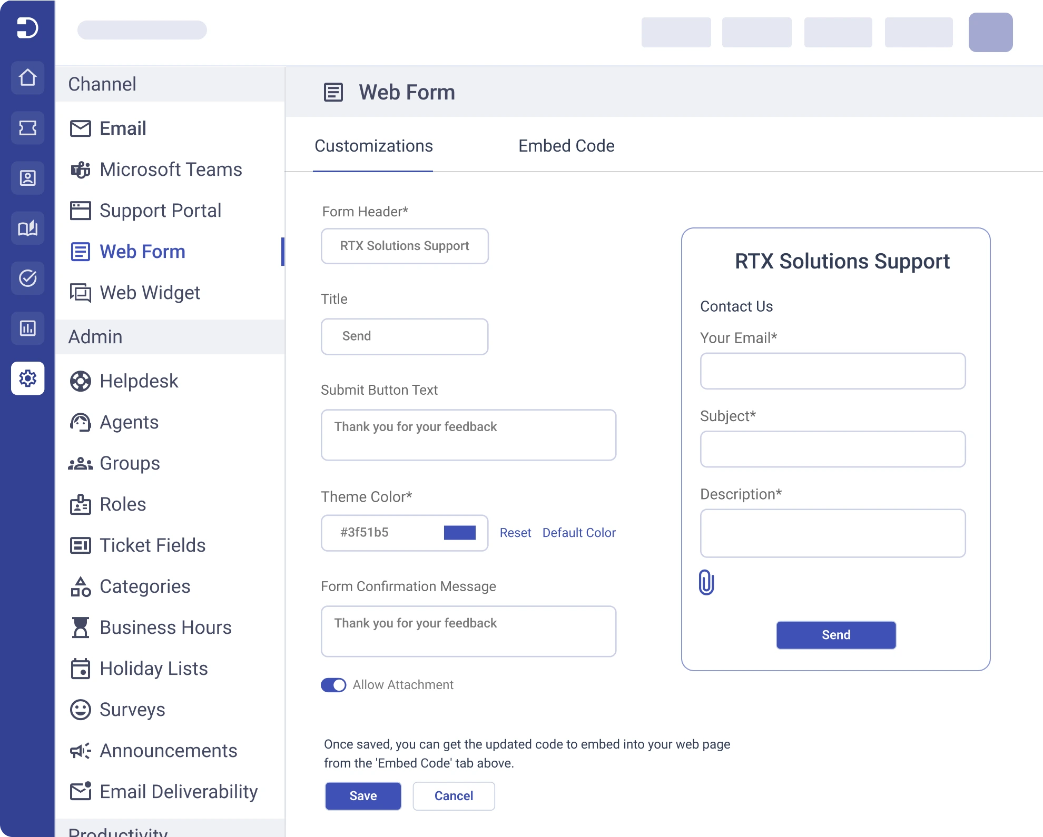
Task: Click the Save button
Action: [363, 796]
